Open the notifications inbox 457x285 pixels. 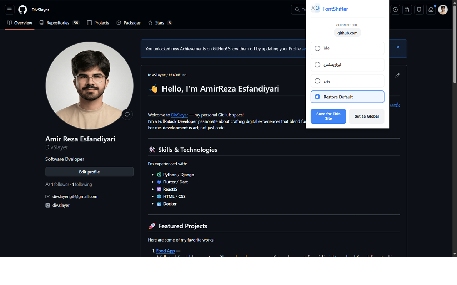click(x=431, y=10)
